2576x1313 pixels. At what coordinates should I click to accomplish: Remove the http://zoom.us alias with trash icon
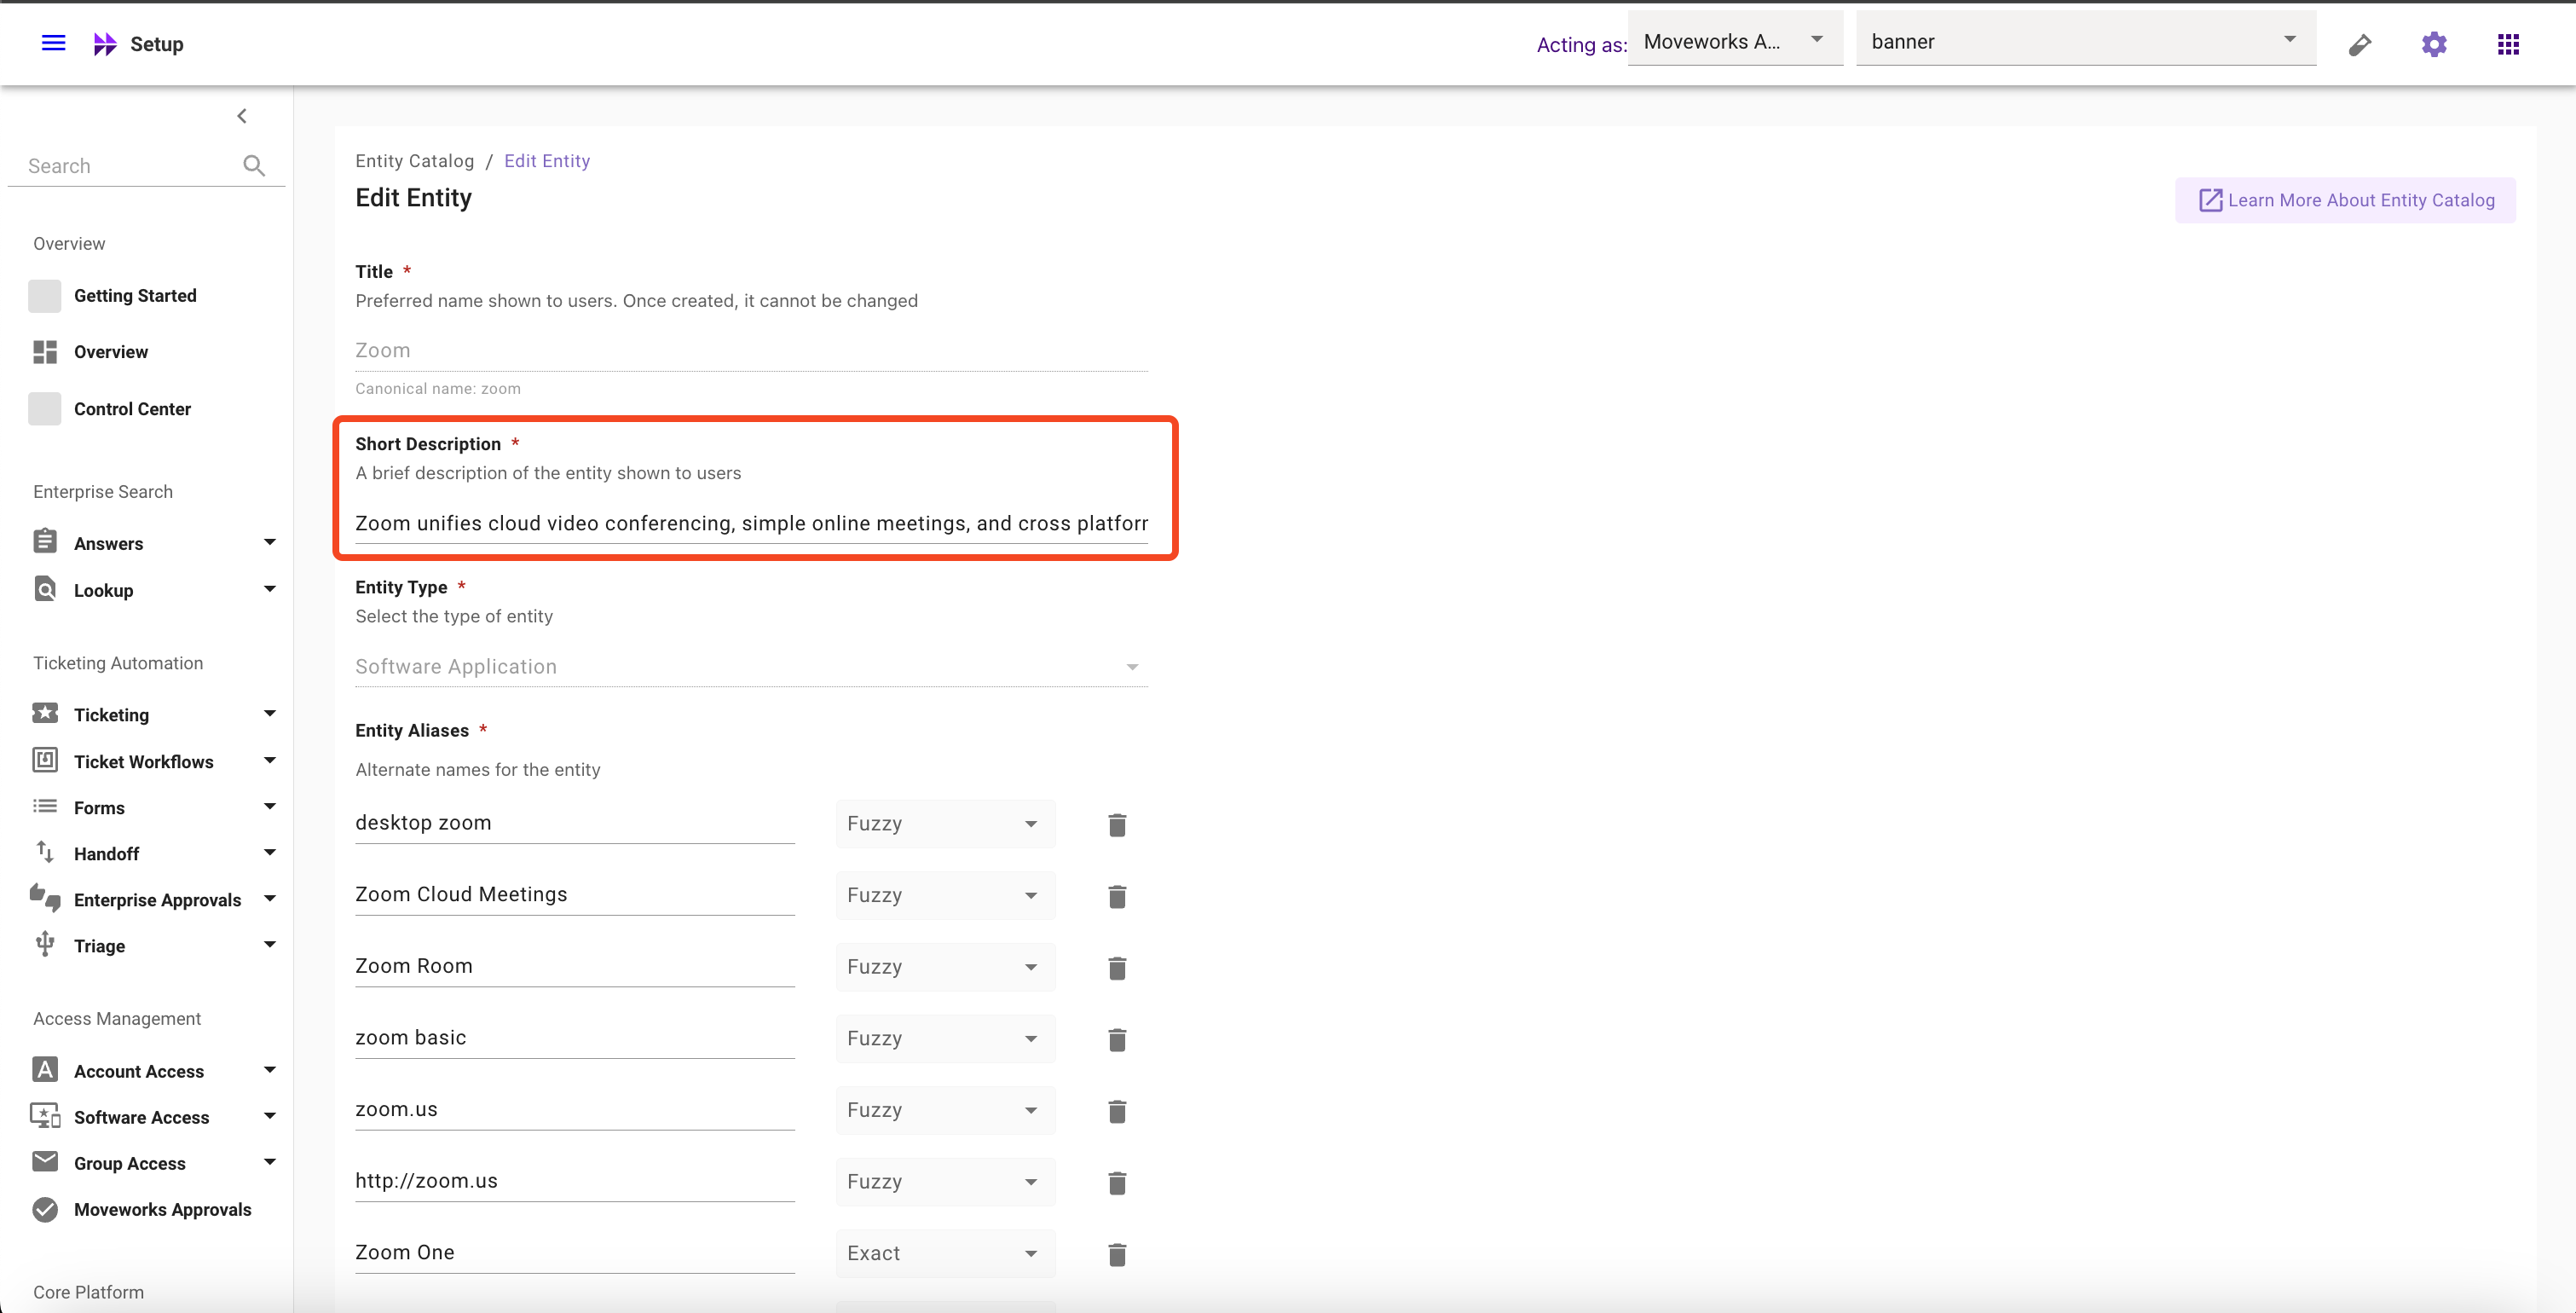click(1117, 1182)
